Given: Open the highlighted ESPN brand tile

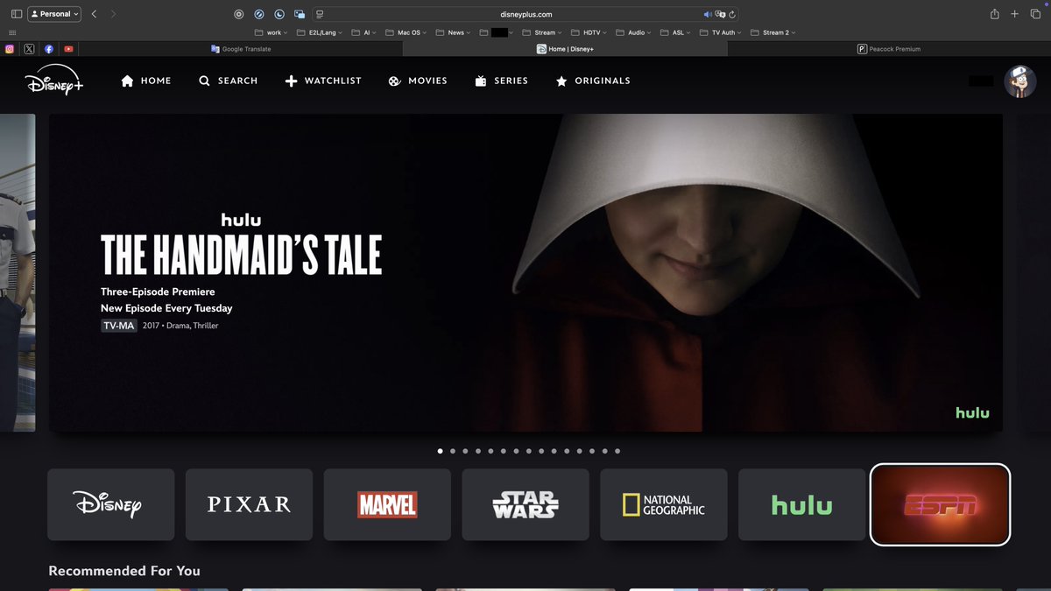Looking at the screenshot, I should click(x=940, y=504).
